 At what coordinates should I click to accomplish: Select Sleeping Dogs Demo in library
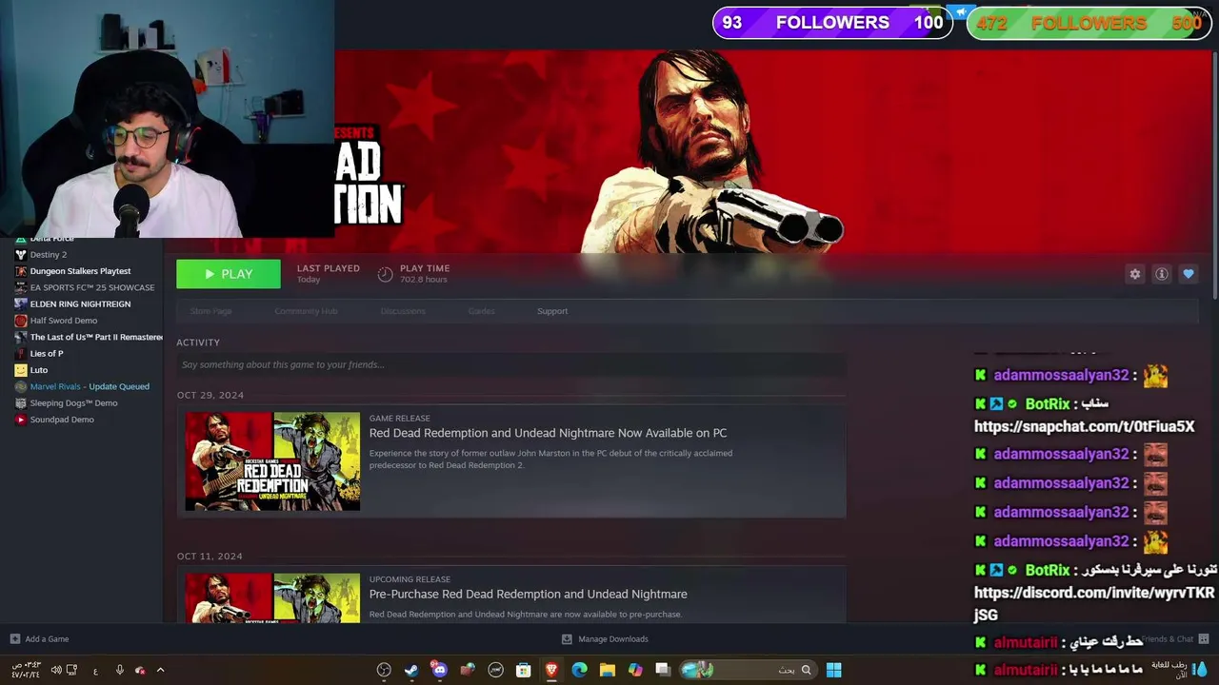(x=73, y=403)
